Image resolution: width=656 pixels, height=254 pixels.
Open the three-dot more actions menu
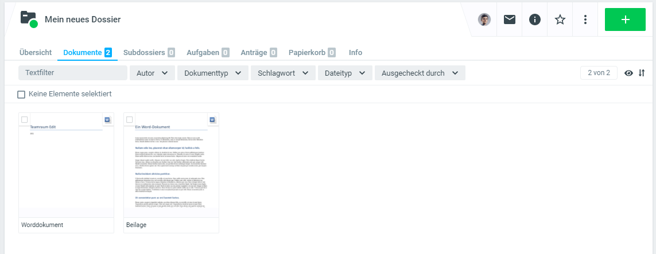[x=585, y=19]
